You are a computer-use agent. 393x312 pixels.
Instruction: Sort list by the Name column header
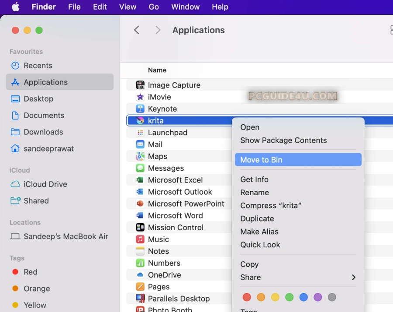click(157, 70)
